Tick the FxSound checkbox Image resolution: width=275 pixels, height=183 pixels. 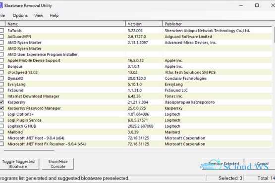[1, 90]
